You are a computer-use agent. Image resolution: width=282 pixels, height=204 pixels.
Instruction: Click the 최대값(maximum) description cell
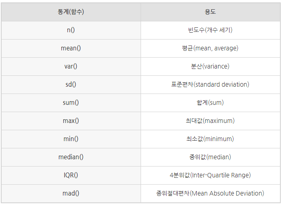[210, 121]
